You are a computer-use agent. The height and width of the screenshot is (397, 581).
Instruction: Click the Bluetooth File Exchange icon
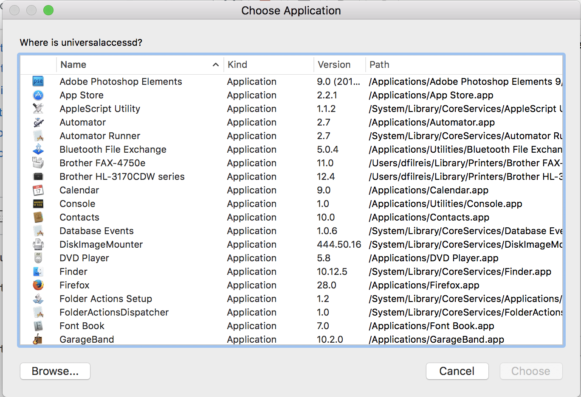click(38, 149)
